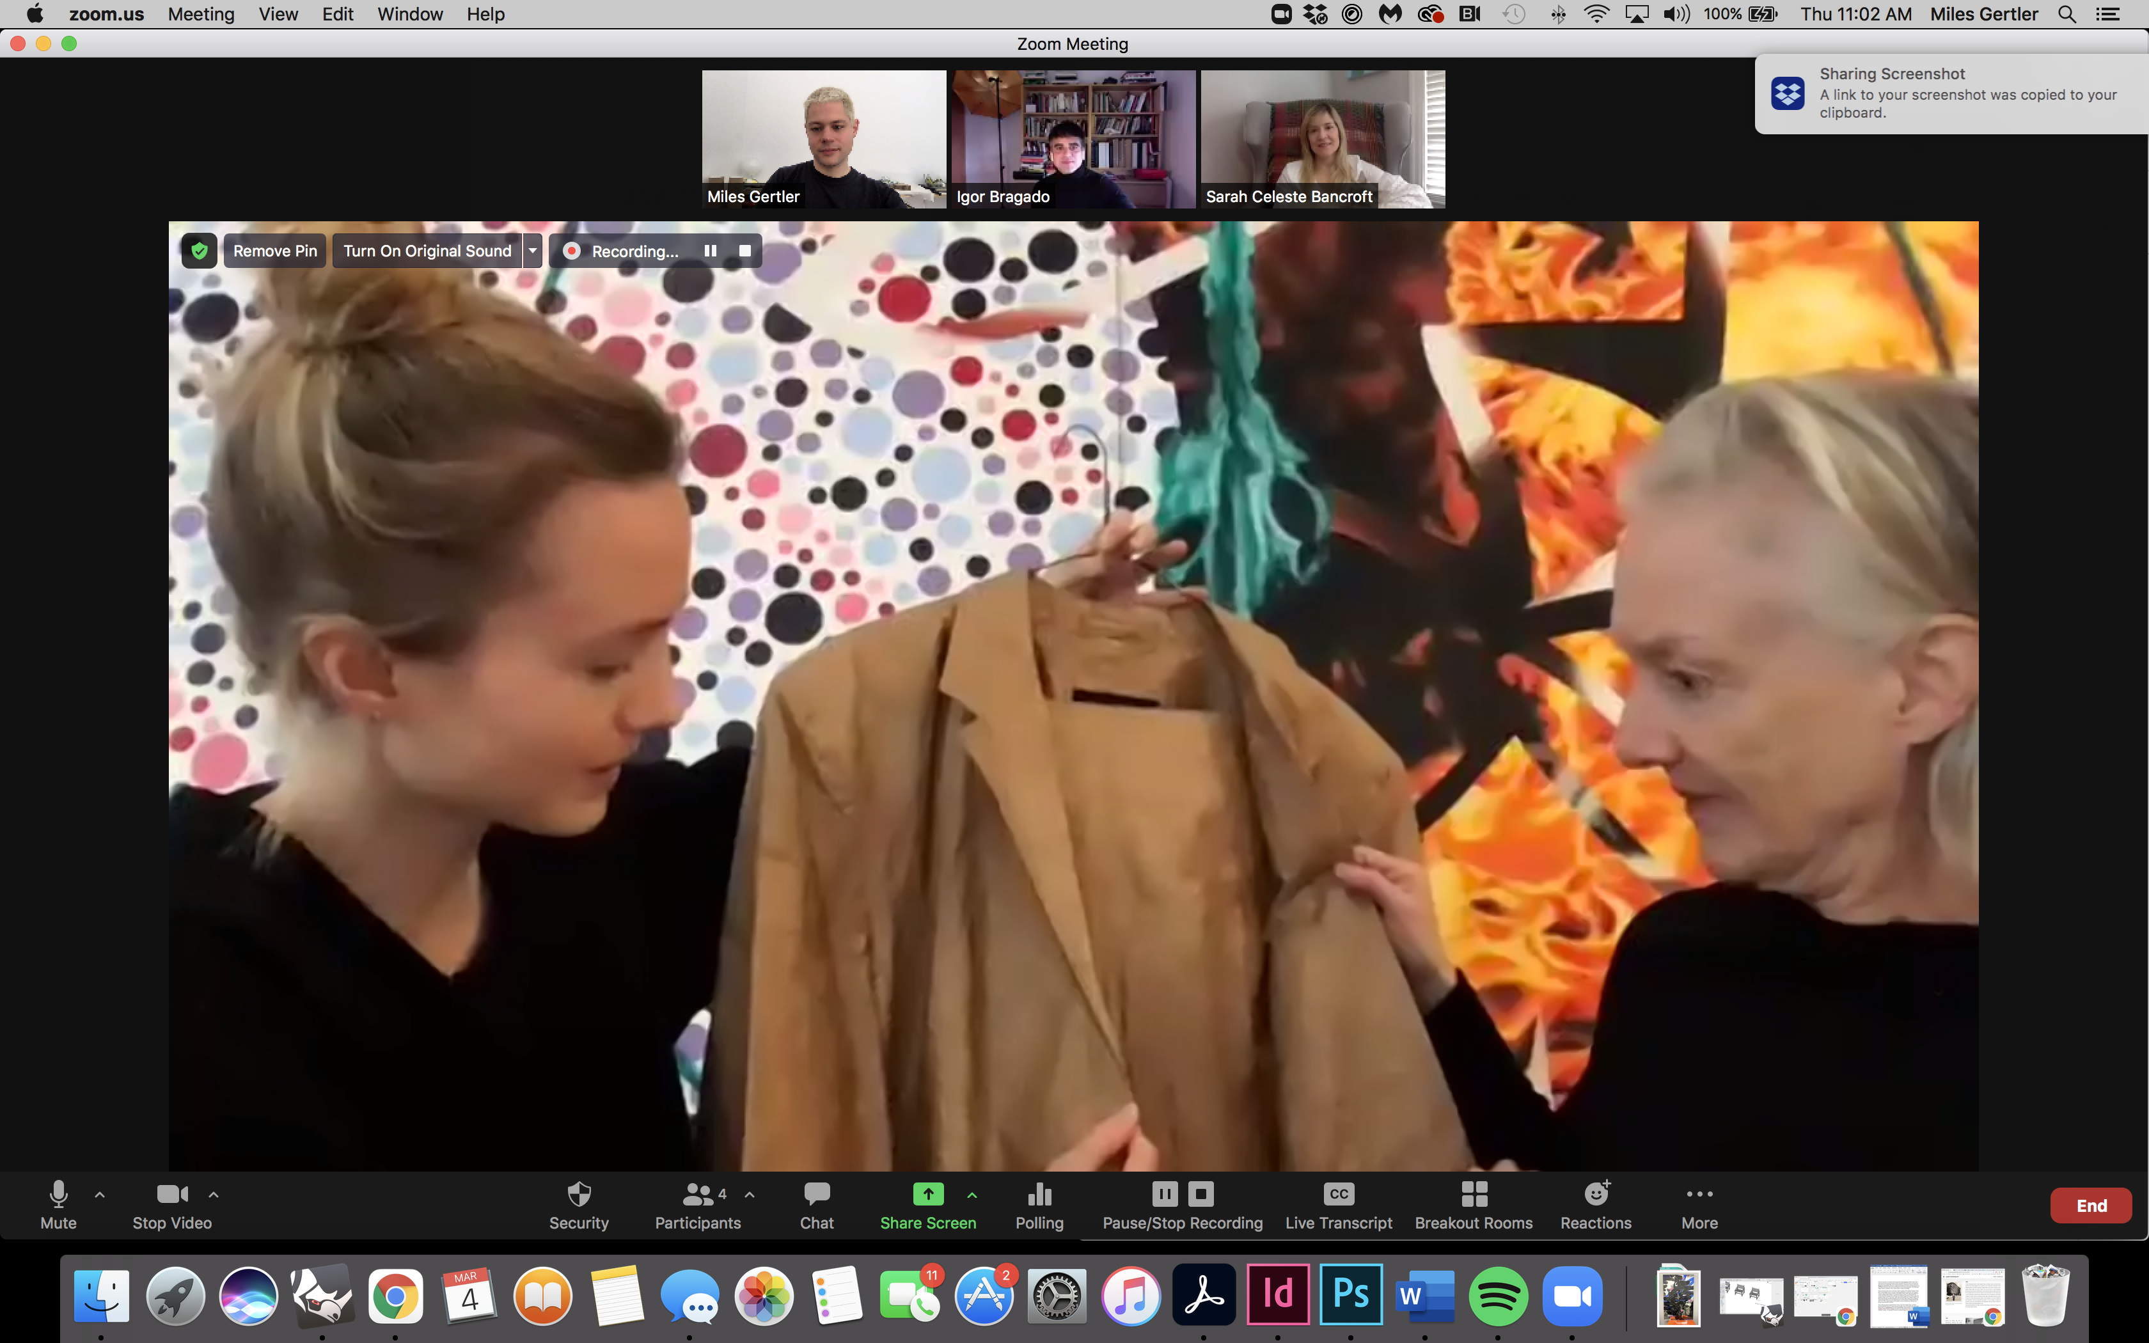Pause recording in the top-left recording indicator
Viewport: 2149px width, 1343px height.
[711, 251]
